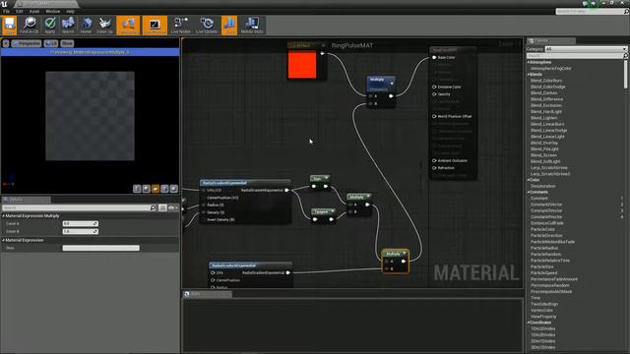
Task: Open the Help menu
Action: [x=70, y=11]
